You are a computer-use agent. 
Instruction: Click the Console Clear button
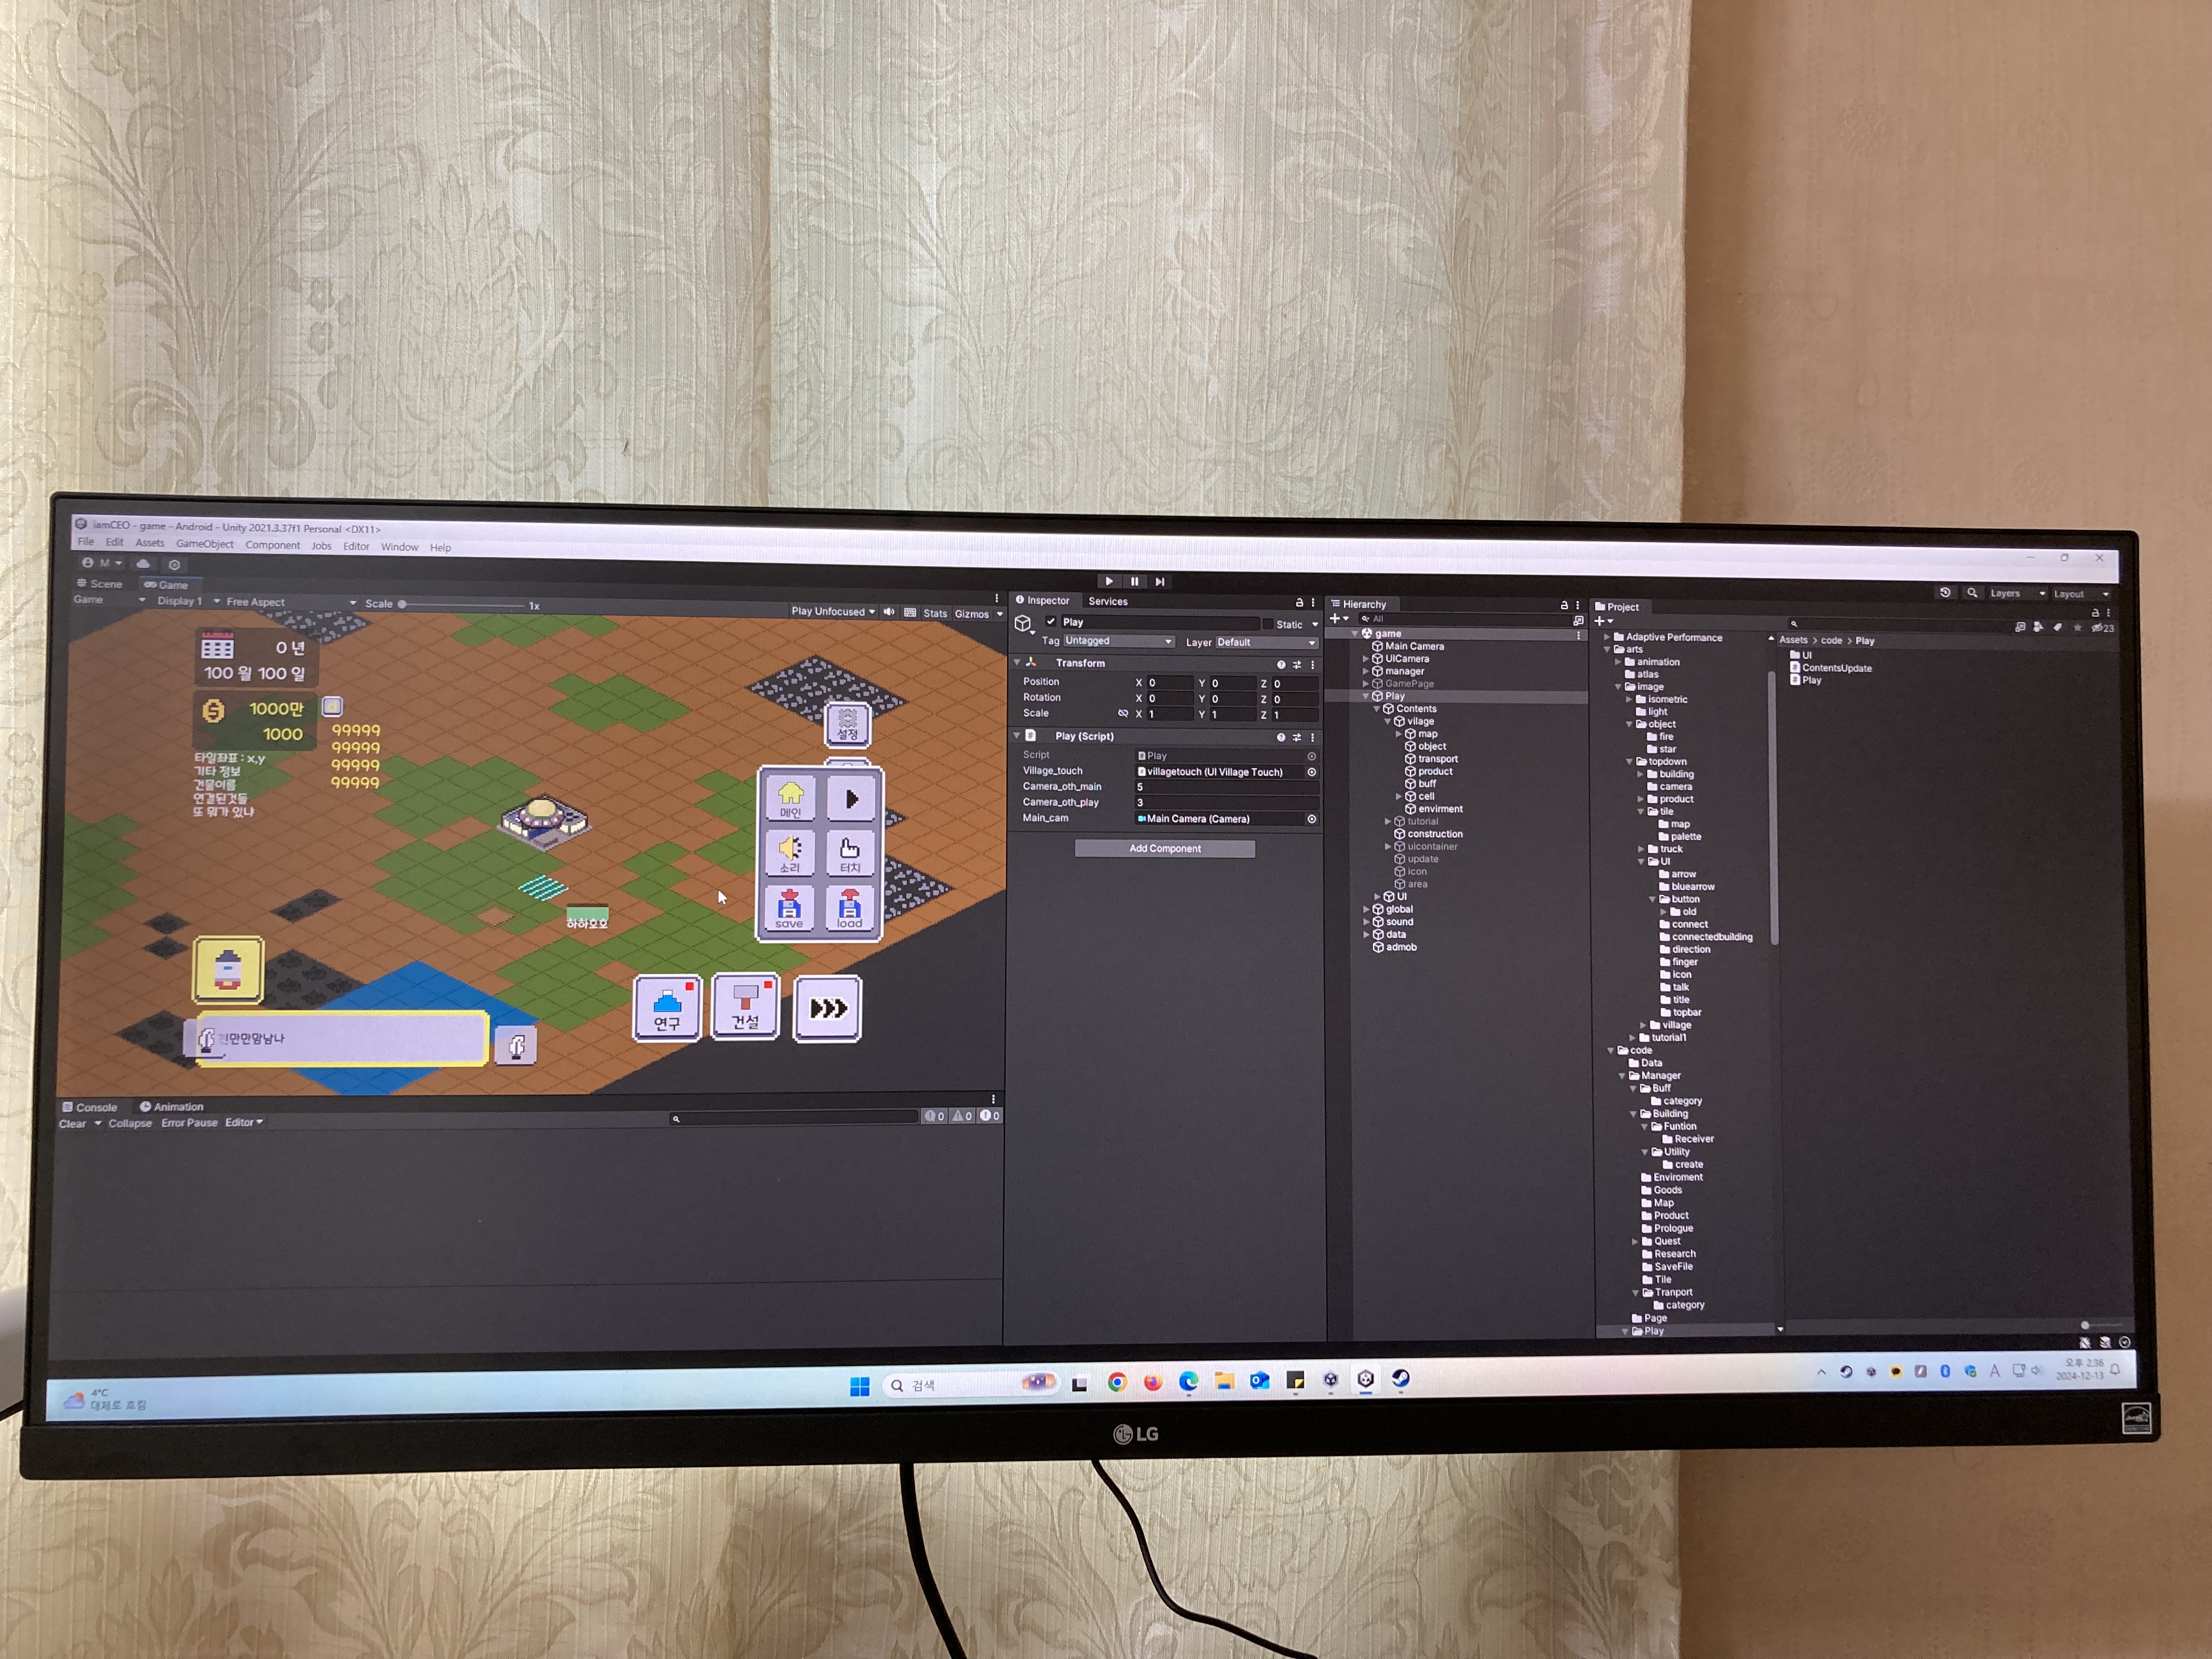[72, 1123]
